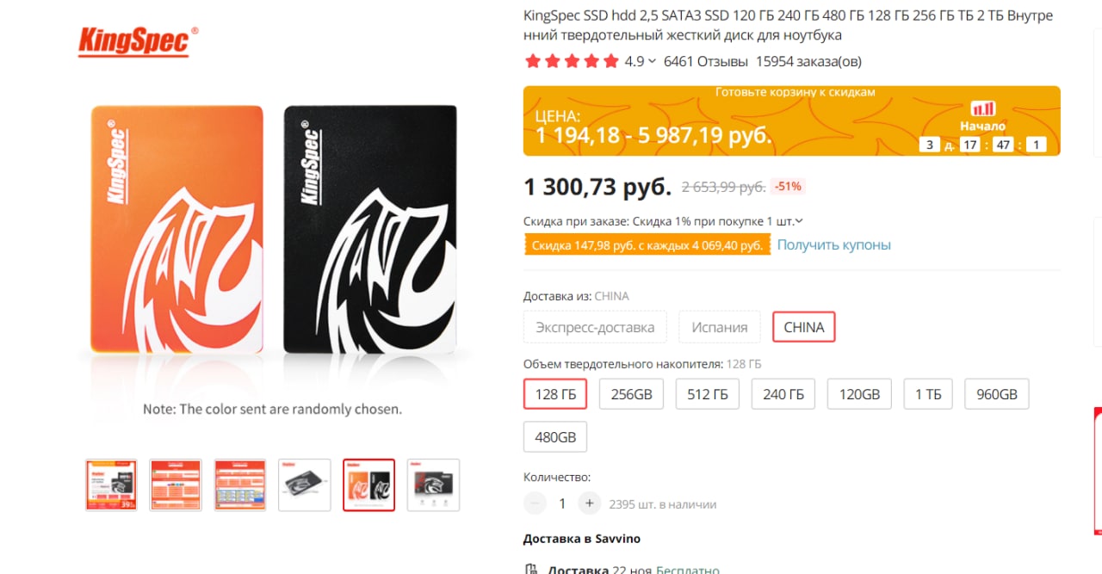Click the five-star rating icons

tap(572, 61)
